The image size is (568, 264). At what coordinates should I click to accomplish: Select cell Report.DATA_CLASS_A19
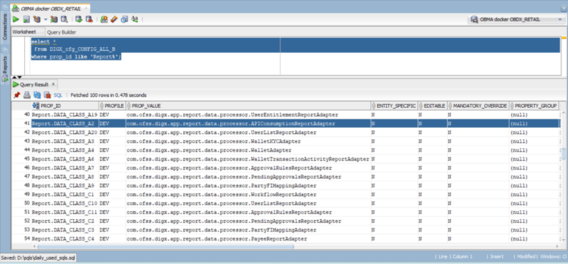[65, 114]
